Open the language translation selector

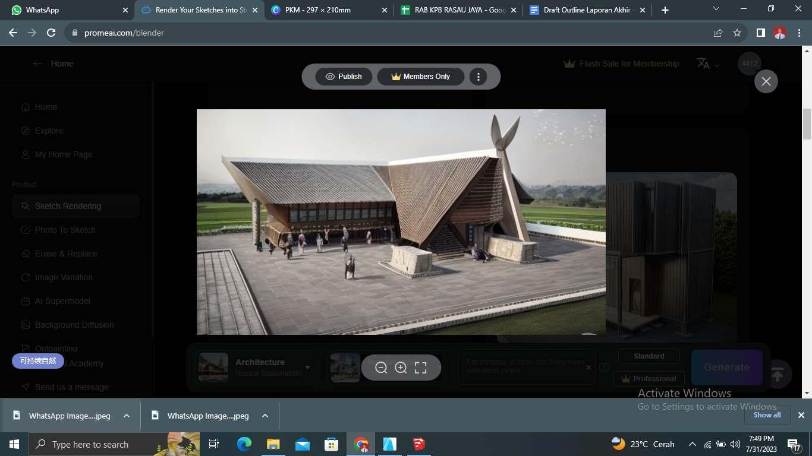[707, 64]
